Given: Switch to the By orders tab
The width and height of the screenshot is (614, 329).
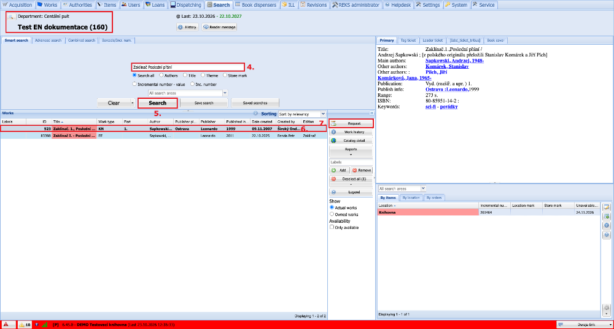Looking at the screenshot, I should (x=434, y=198).
